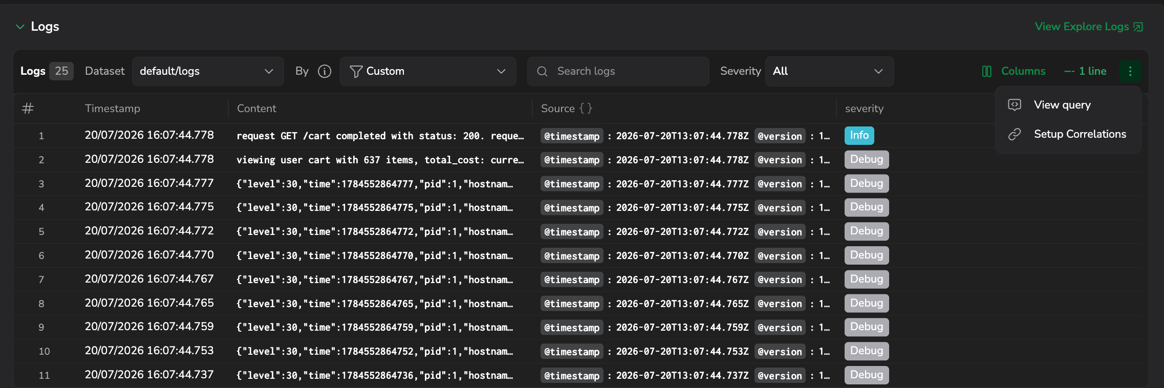
Task: Click the # column header
Action: point(28,109)
